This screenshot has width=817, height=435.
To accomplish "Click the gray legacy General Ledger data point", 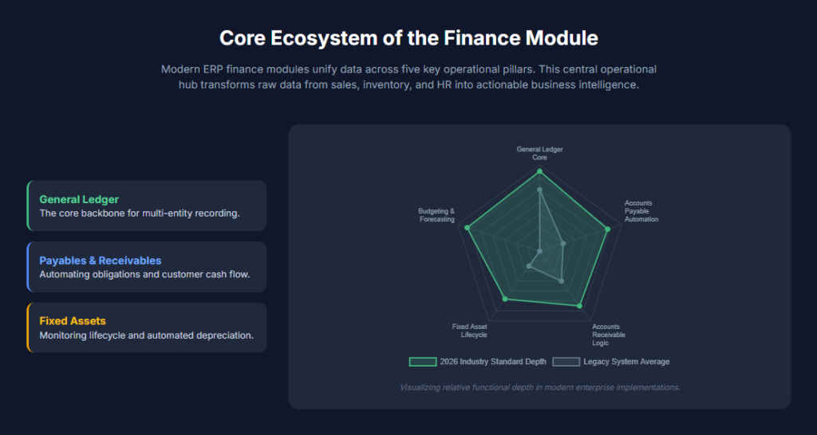I will (540, 190).
